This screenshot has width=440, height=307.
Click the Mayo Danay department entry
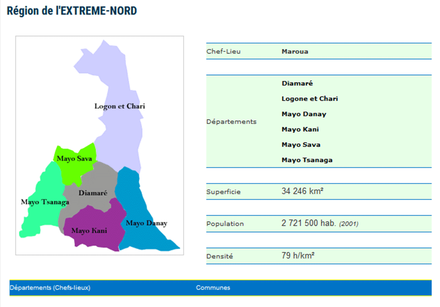coord(304,114)
